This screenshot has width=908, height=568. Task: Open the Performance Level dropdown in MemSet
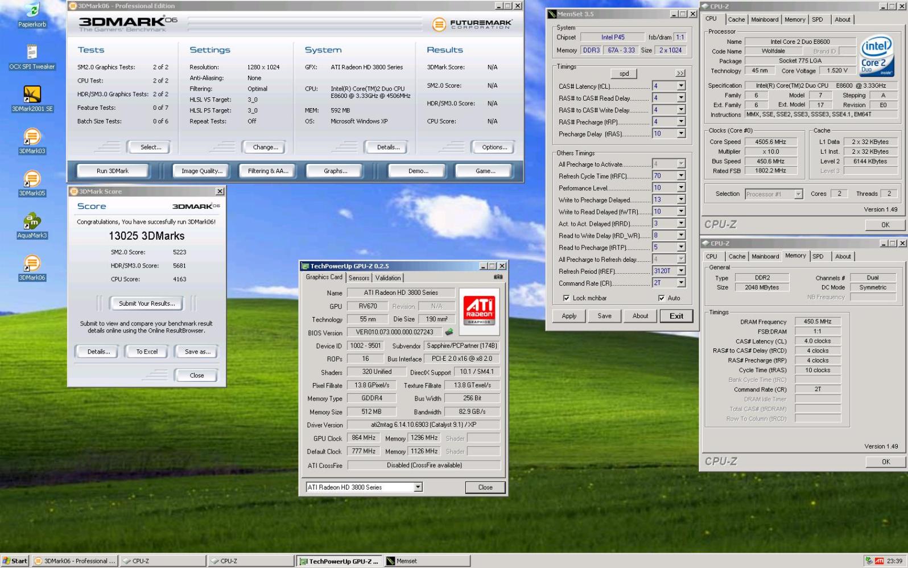pyautogui.click(x=680, y=188)
